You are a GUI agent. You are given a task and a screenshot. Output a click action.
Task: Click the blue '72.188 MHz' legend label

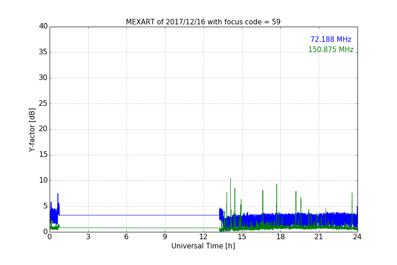[x=331, y=40]
